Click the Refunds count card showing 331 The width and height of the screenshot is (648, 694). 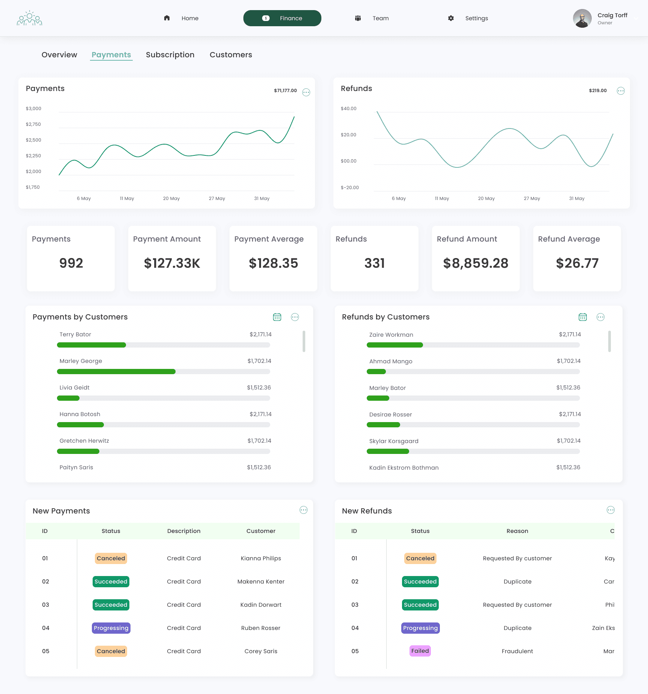pos(375,258)
